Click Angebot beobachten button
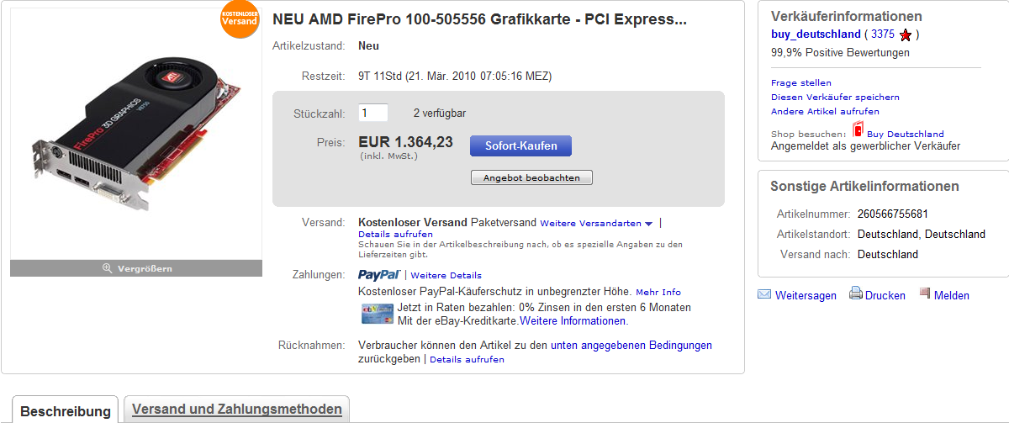This screenshot has width=1009, height=423. point(532,177)
